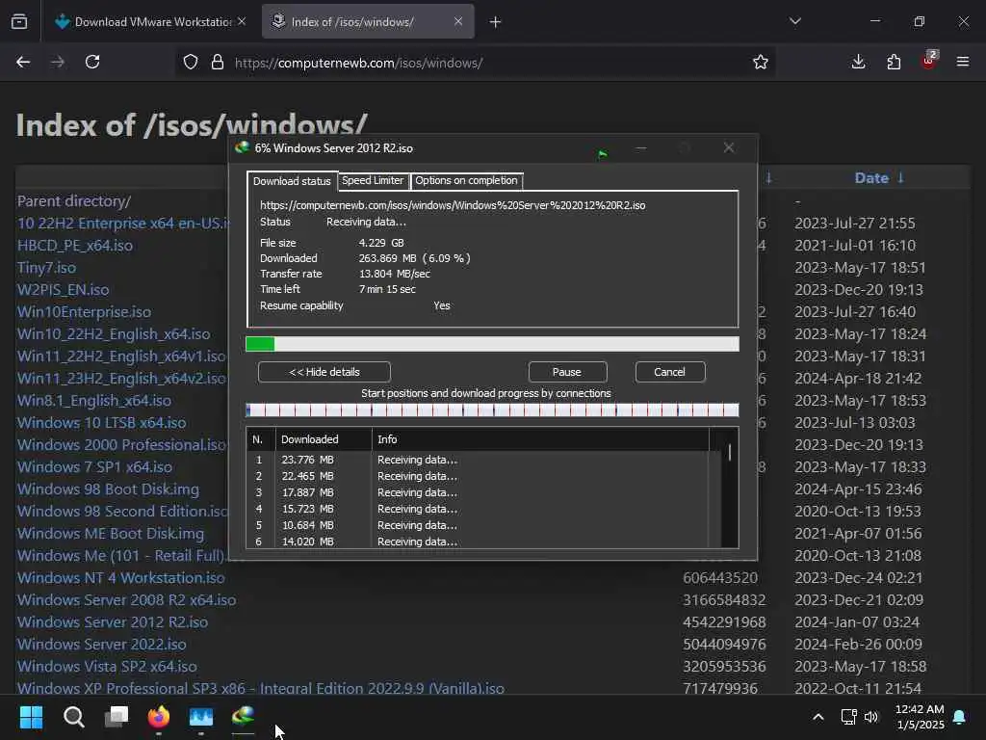
Task: Click the green download progress bar
Action: coord(492,344)
